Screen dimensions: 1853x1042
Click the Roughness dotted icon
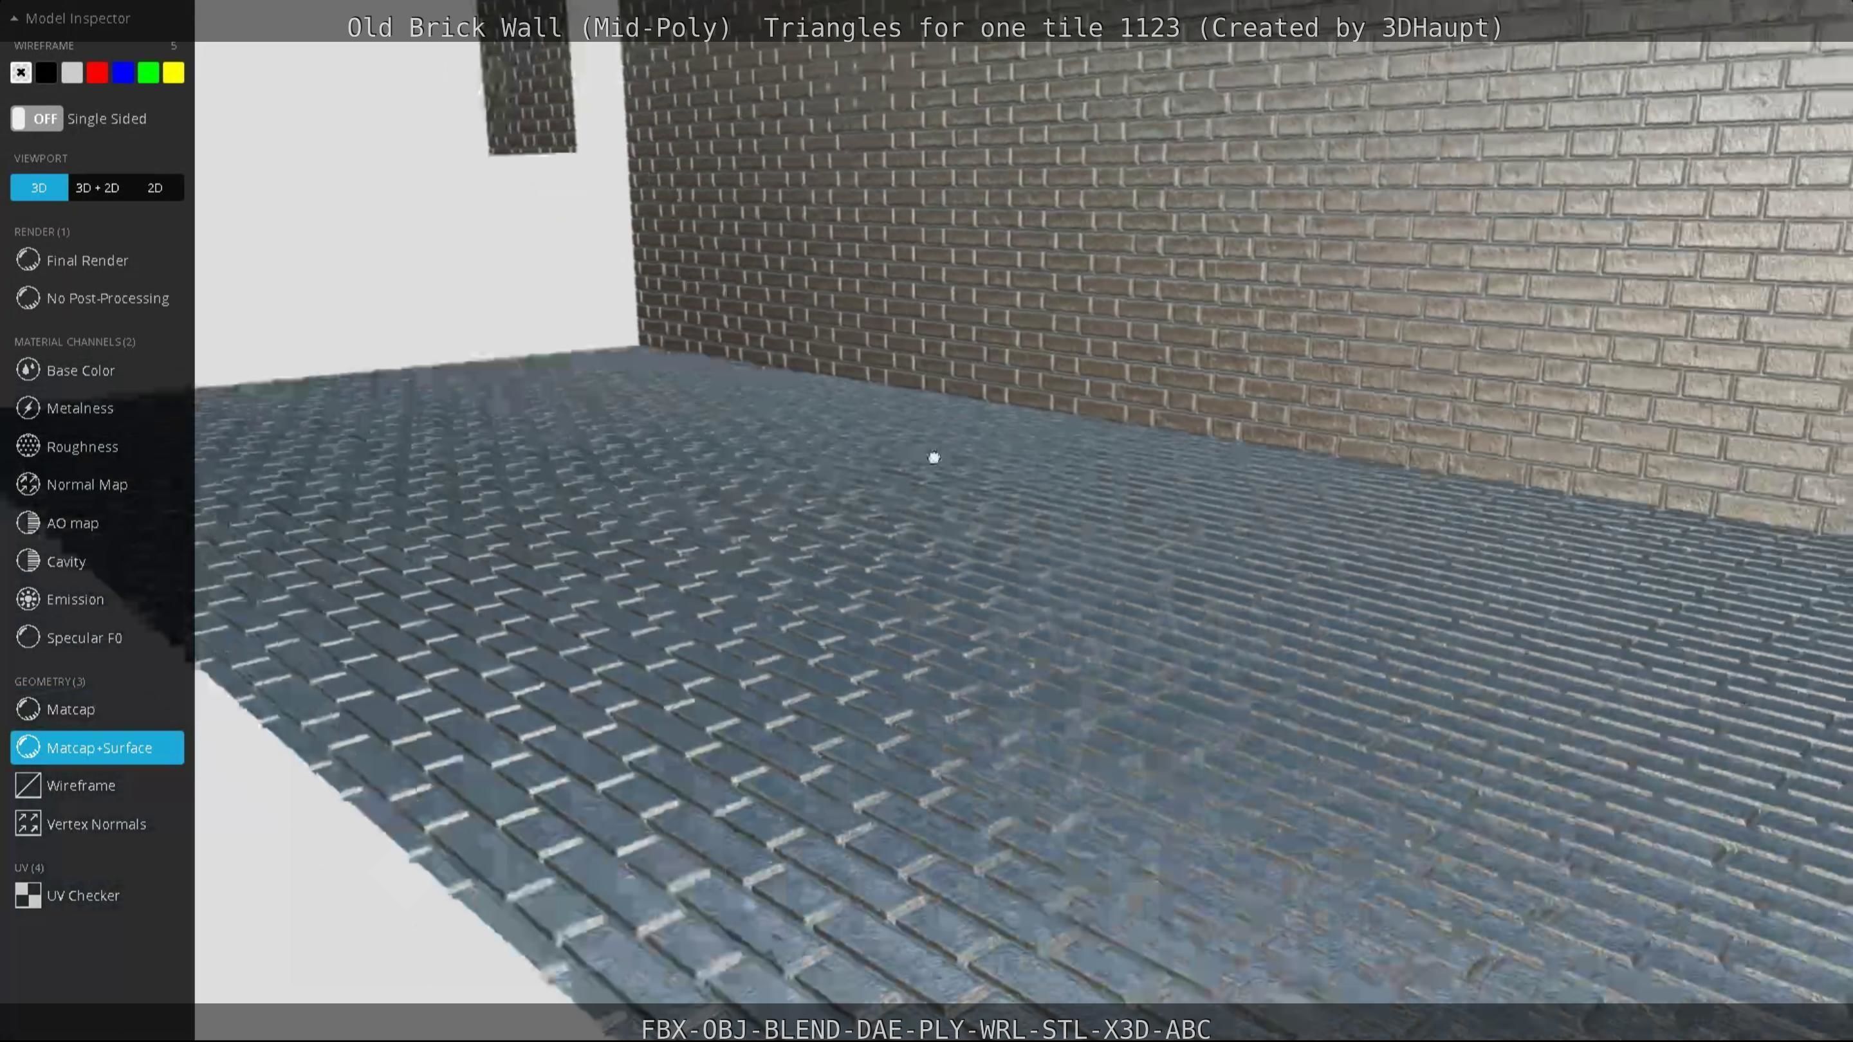[x=28, y=446]
